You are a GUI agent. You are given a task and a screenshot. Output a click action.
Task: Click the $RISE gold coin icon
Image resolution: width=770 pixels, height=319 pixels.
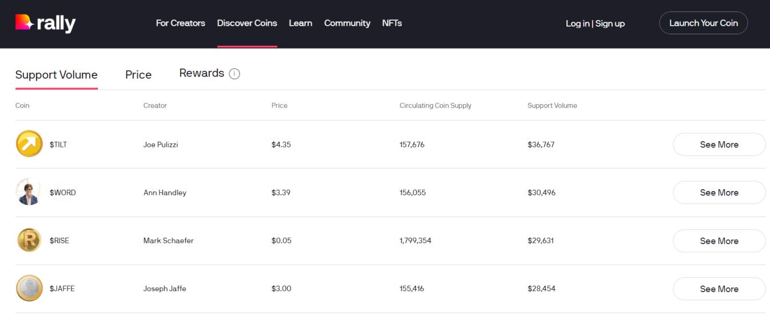click(29, 241)
